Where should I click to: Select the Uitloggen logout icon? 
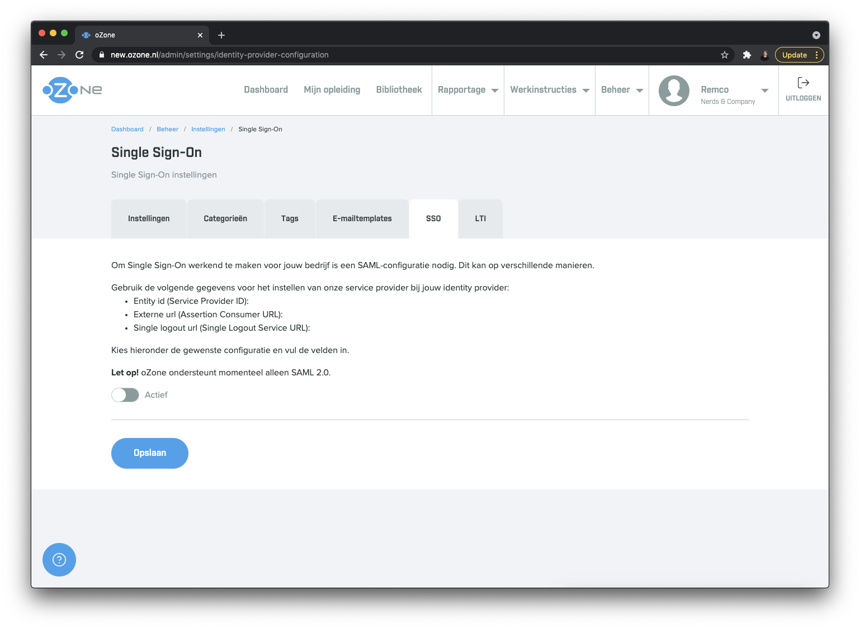tap(804, 83)
